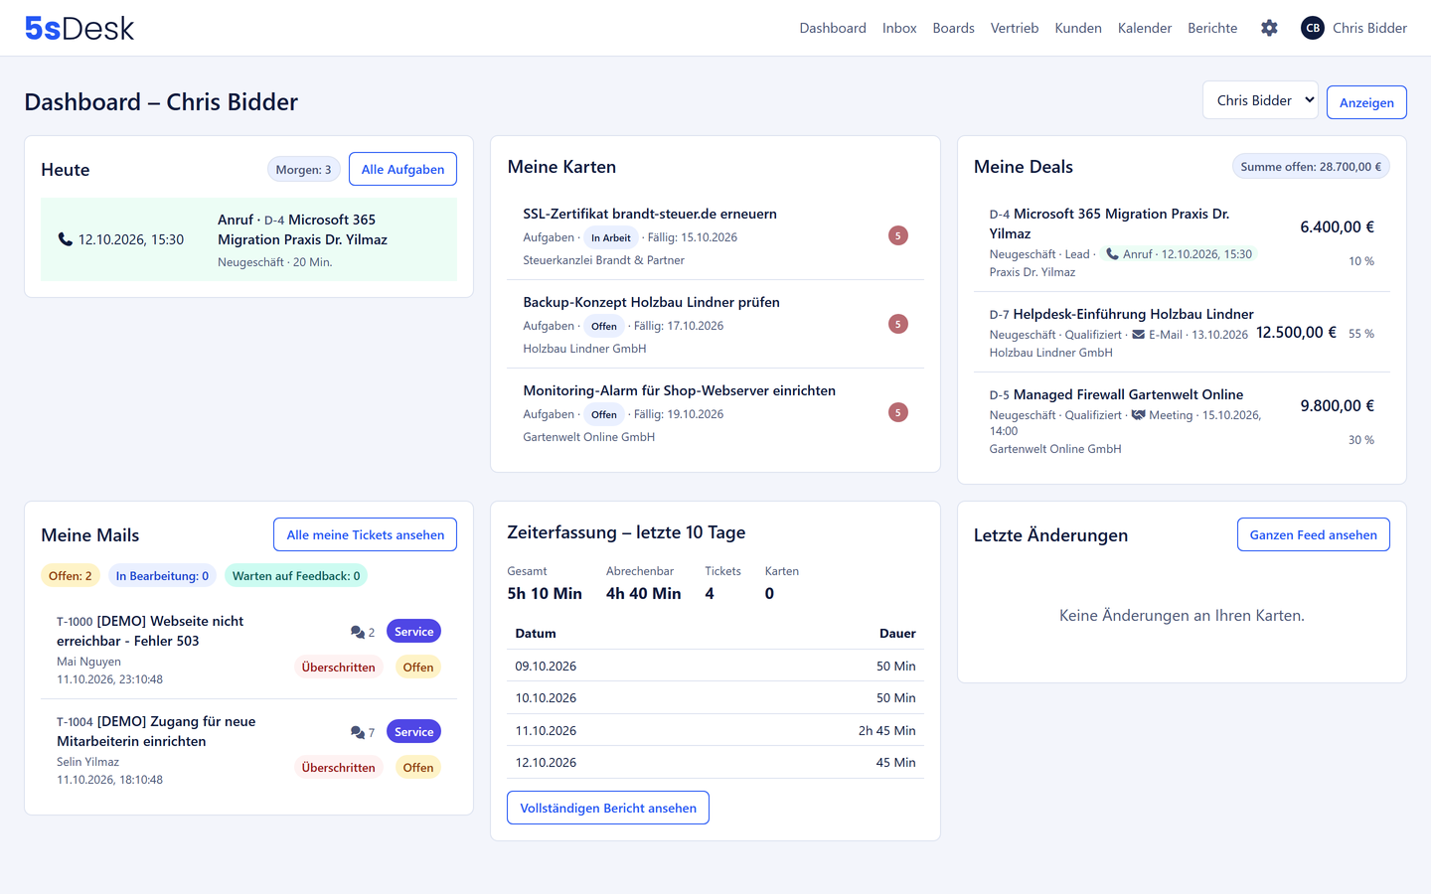Screen dimensions: 1431x894
Task: Click the 5sDesk logo
Action: click(79, 28)
